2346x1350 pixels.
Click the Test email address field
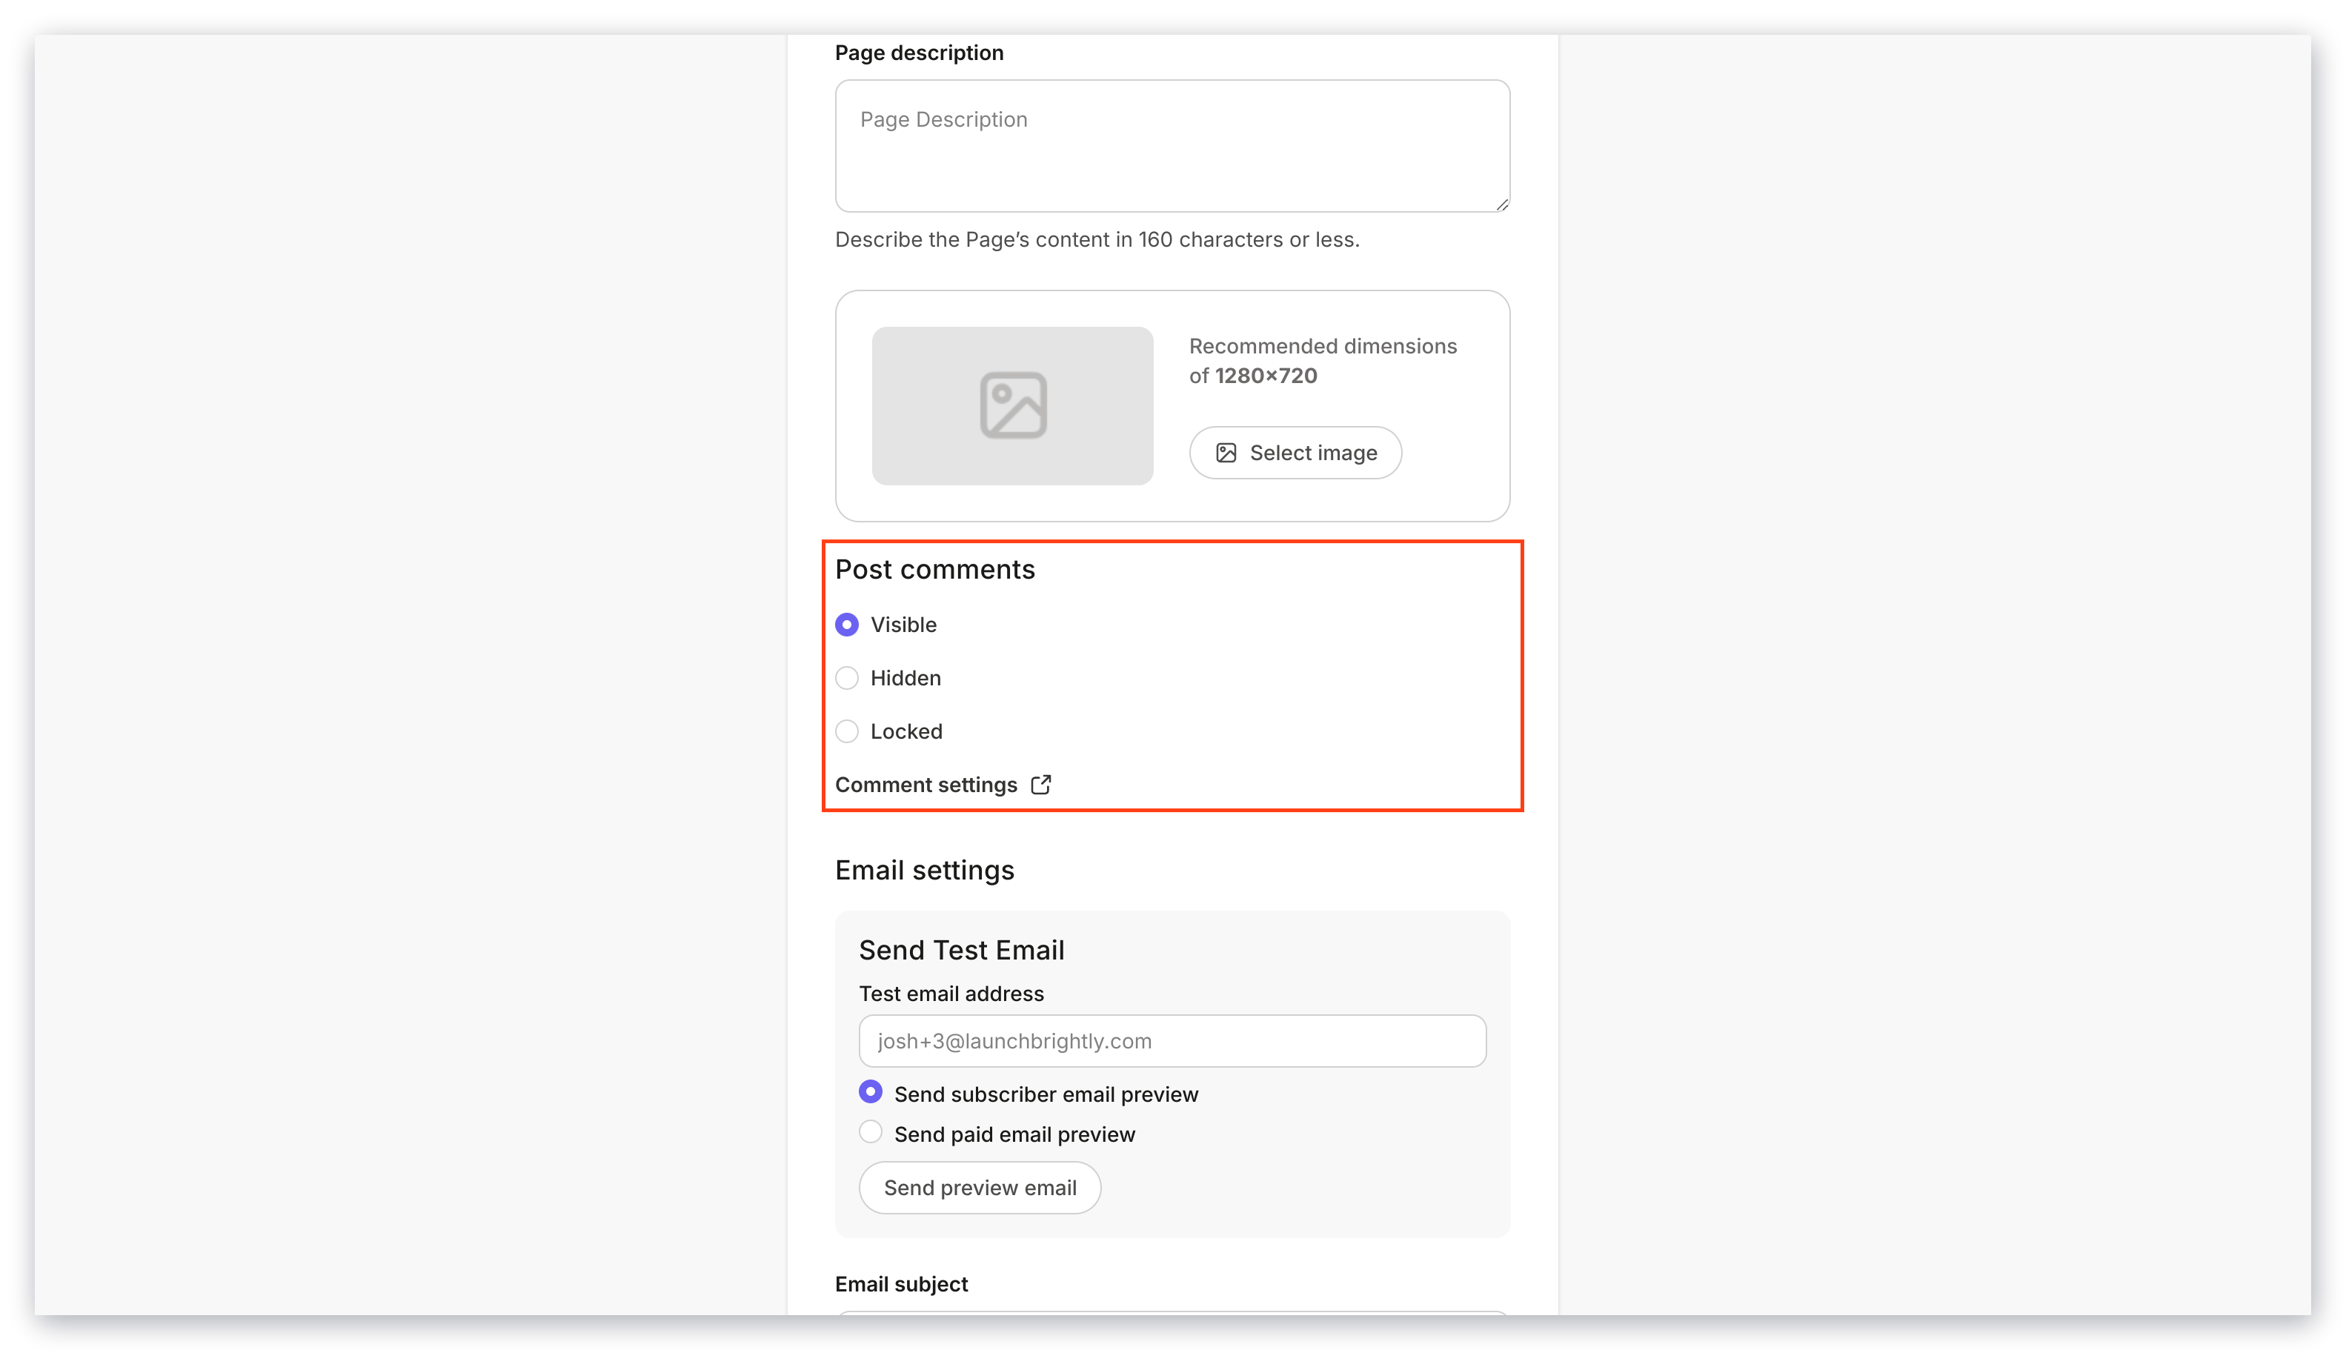(x=1172, y=1040)
